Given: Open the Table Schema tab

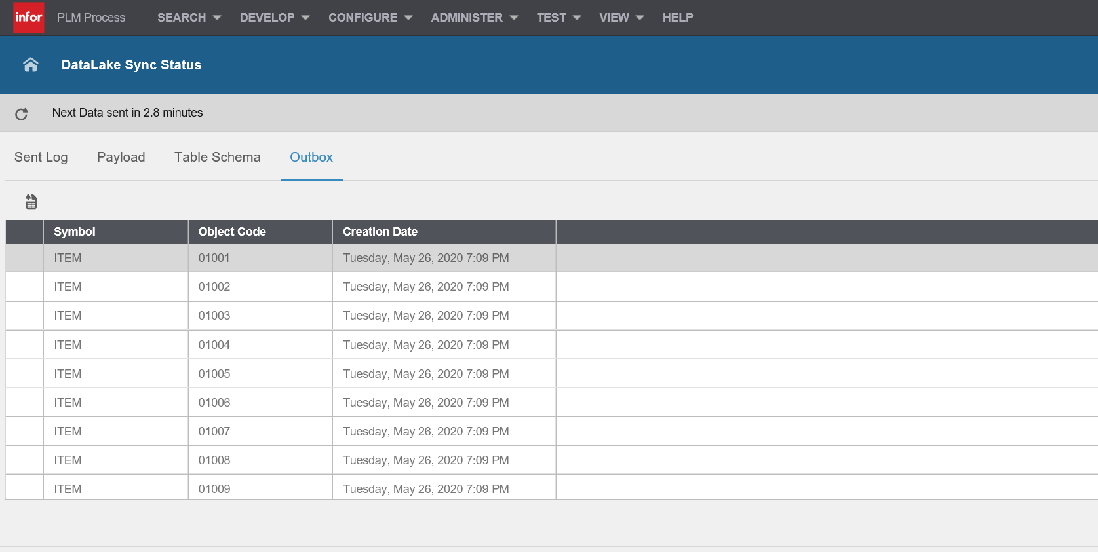Looking at the screenshot, I should [218, 157].
